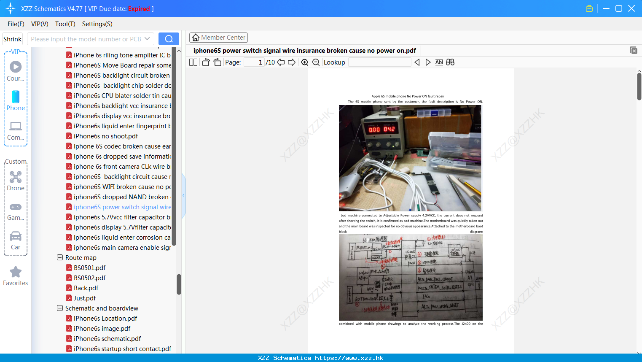Click the www.xzz.hk status bar link
642x362 pixels.
pos(349,358)
